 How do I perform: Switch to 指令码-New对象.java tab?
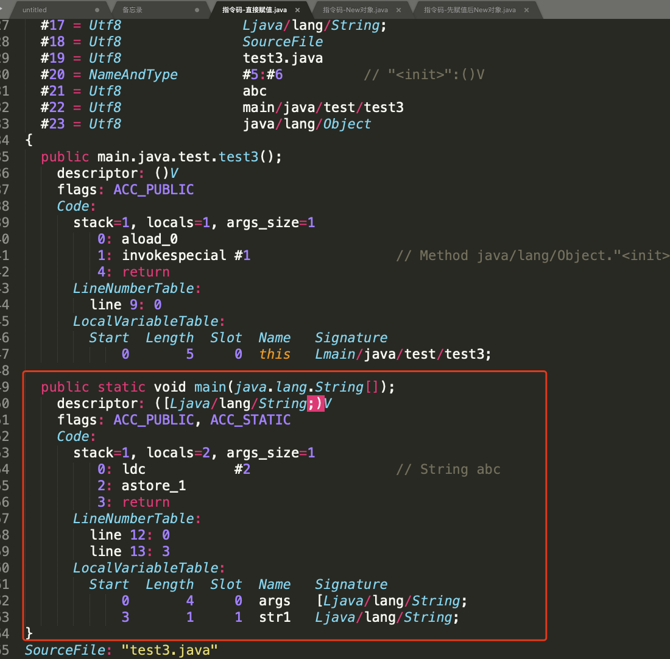(355, 10)
